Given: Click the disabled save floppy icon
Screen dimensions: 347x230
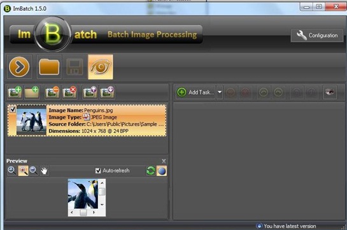Looking at the screenshot, I should pyautogui.click(x=74, y=67).
